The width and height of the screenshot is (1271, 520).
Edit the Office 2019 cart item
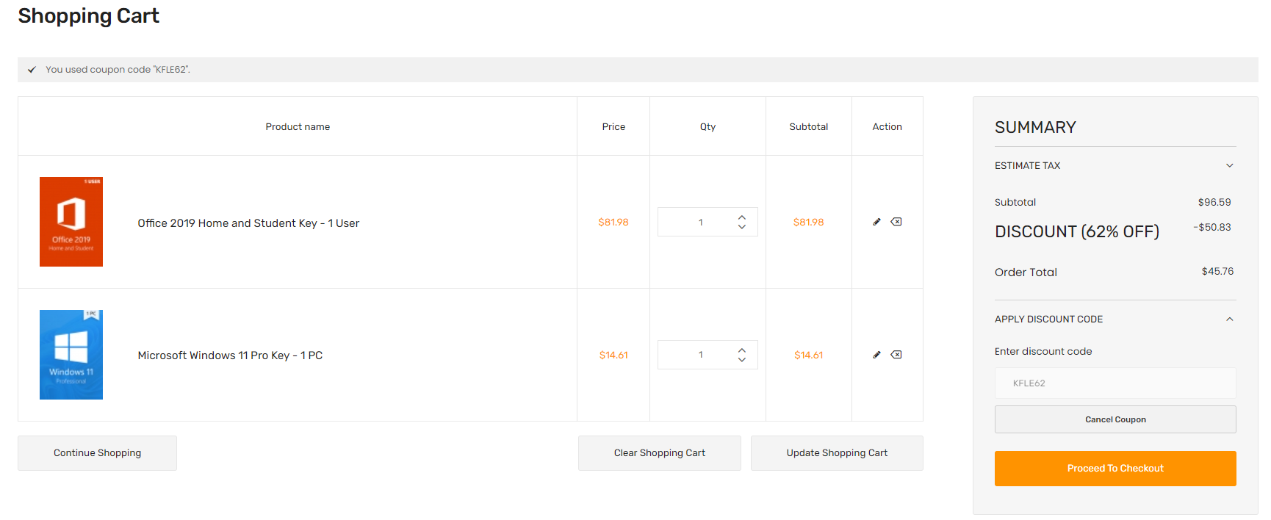pos(876,222)
